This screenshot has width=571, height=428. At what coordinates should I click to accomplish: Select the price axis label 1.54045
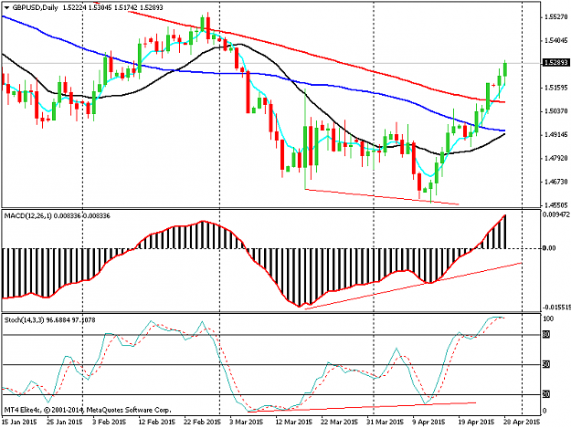point(556,40)
